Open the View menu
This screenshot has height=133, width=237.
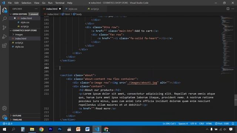(x=37, y=3)
